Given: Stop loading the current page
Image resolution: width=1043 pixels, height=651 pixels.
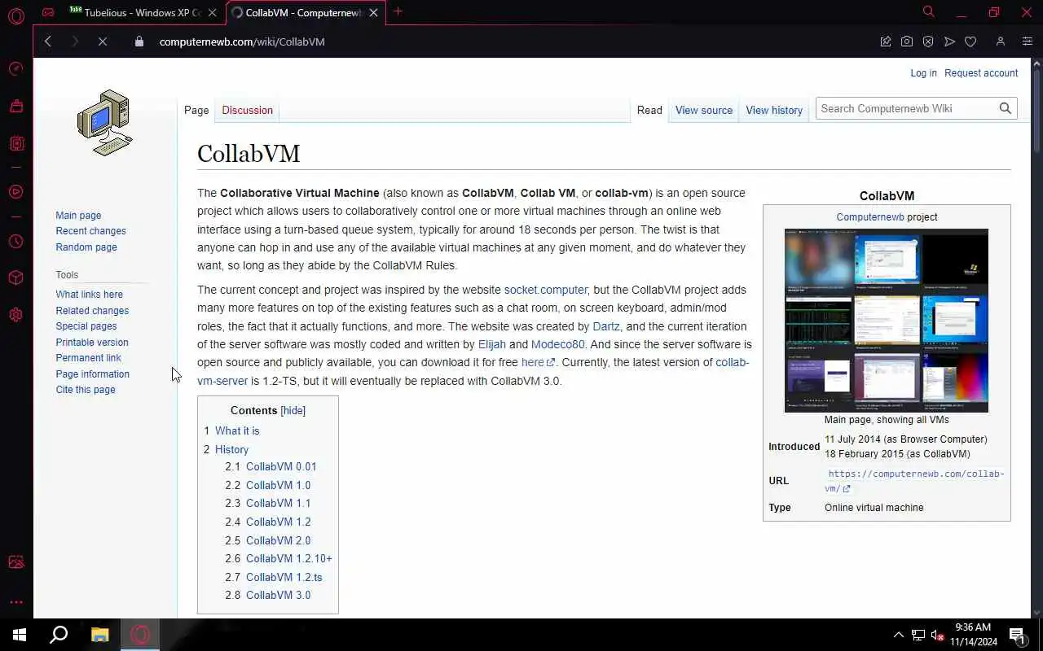Looking at the screenshot, I should click(x=103, y=42).
